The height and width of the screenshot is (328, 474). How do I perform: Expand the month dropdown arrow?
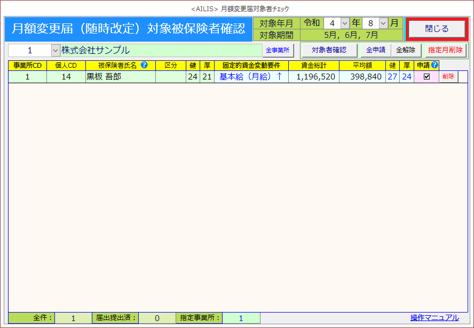coord(382,23)
